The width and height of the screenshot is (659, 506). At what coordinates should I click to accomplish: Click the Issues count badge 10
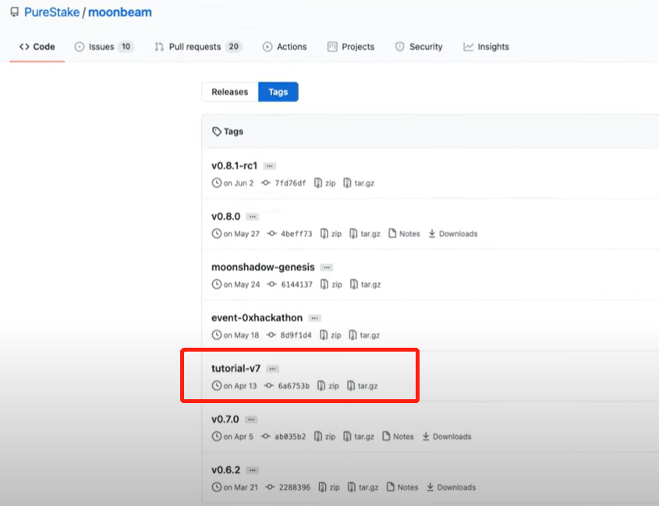click(126, 47)
